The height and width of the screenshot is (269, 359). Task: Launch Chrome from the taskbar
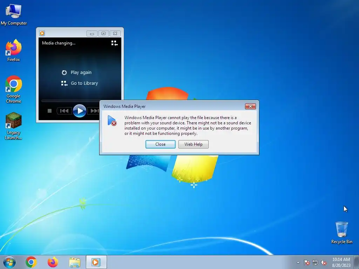[31, 262]
